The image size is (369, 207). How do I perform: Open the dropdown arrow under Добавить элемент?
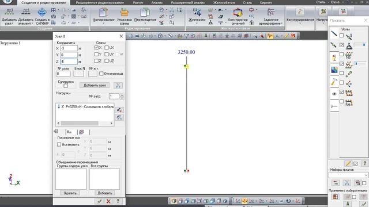coord(32,24)
